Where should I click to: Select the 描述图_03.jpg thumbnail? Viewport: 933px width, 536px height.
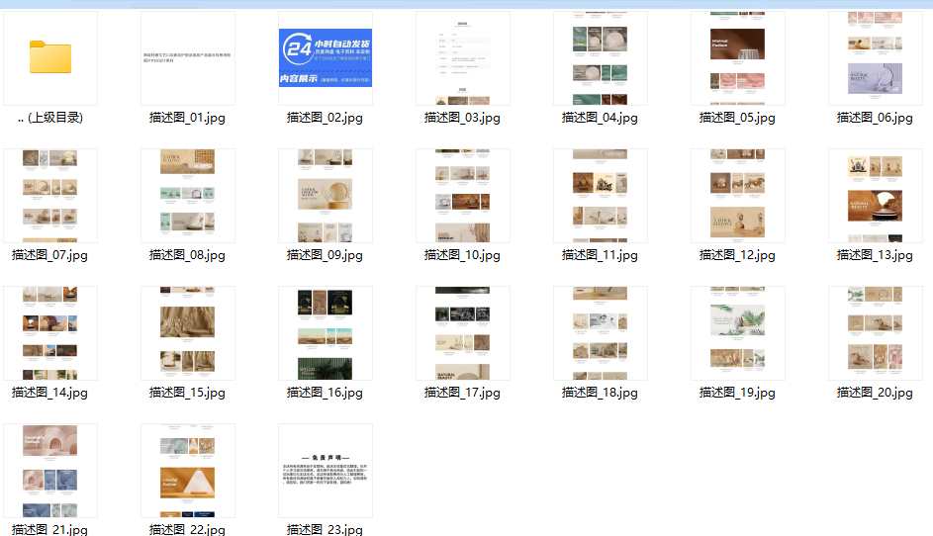pos(462,58)
